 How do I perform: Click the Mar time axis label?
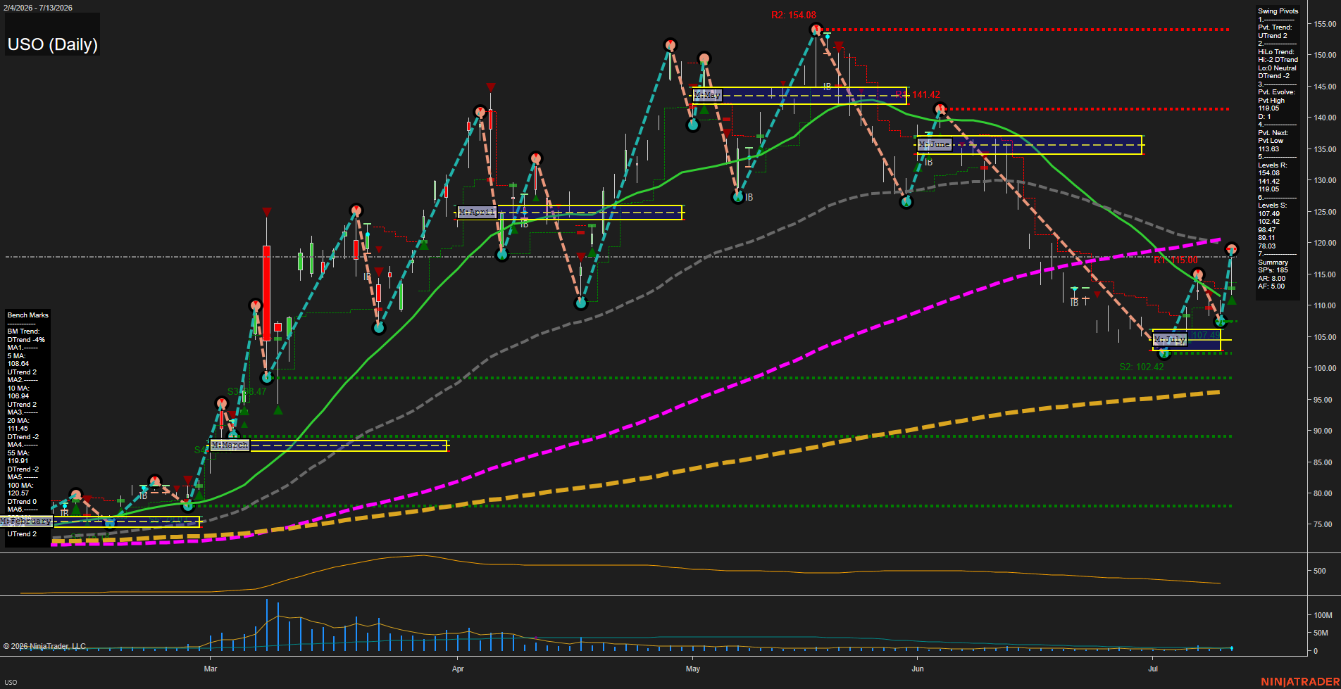tap(210, 669)
